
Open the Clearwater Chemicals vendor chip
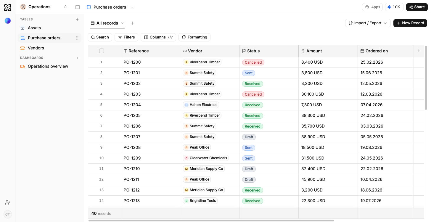206,158
